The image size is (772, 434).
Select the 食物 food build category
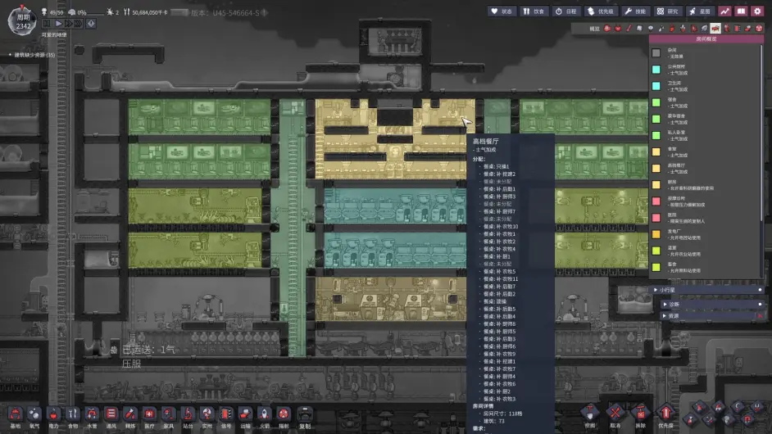73,415
